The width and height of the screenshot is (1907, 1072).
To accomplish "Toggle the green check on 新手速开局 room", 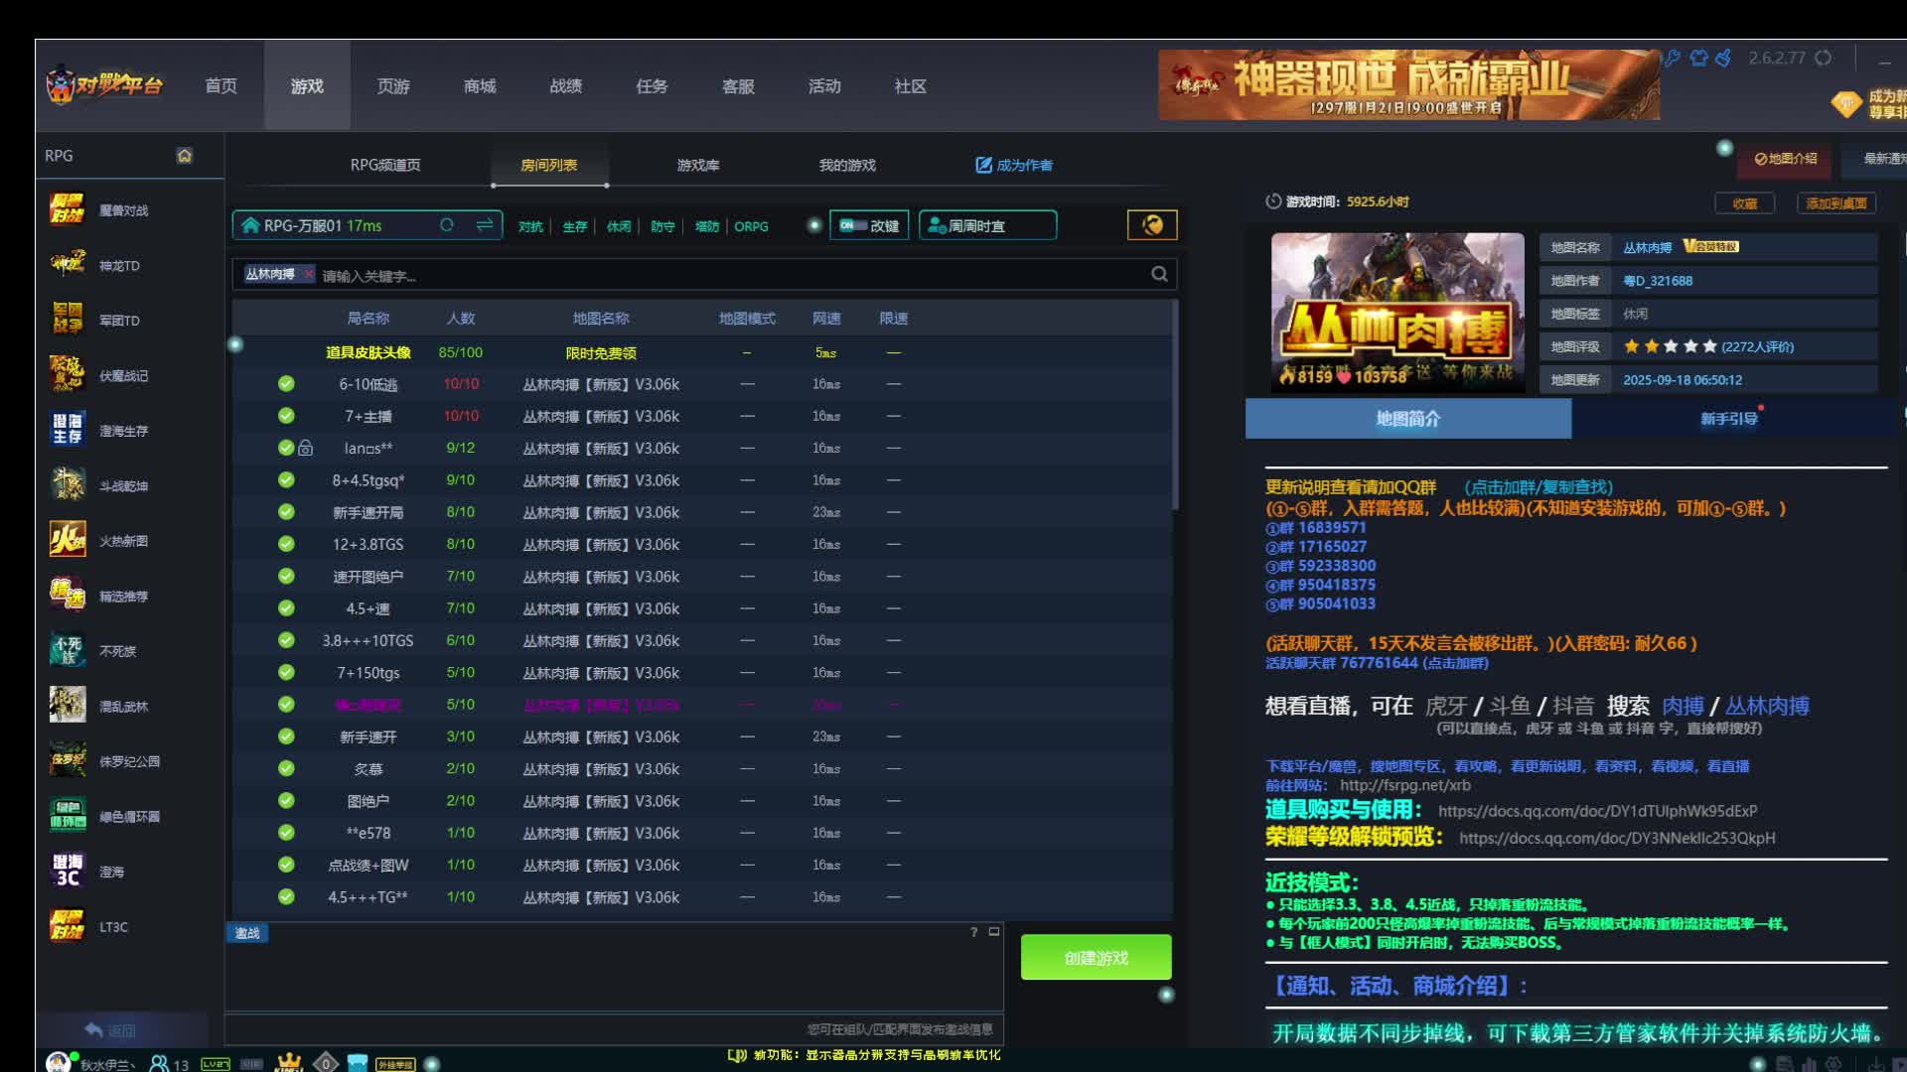I will click(x=286, y=512).
